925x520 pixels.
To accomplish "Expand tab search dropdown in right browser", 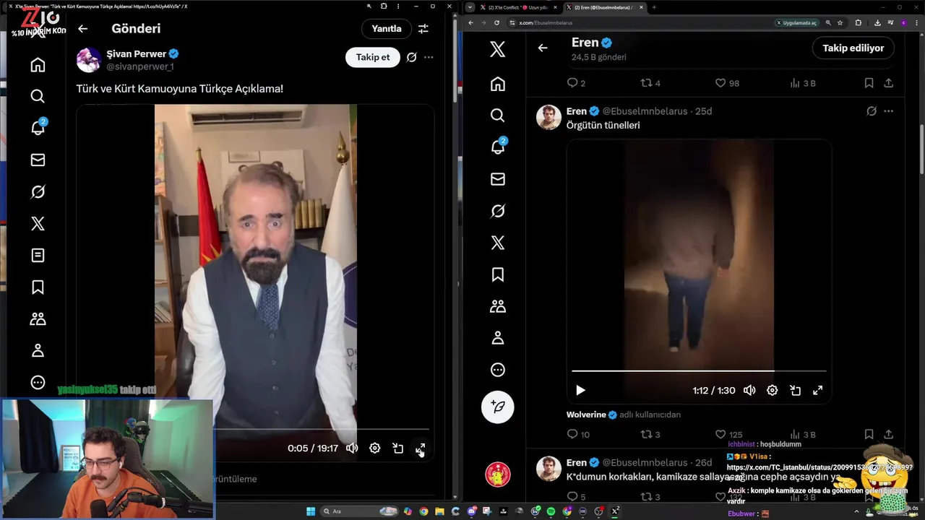I will (x=470, y=7).
